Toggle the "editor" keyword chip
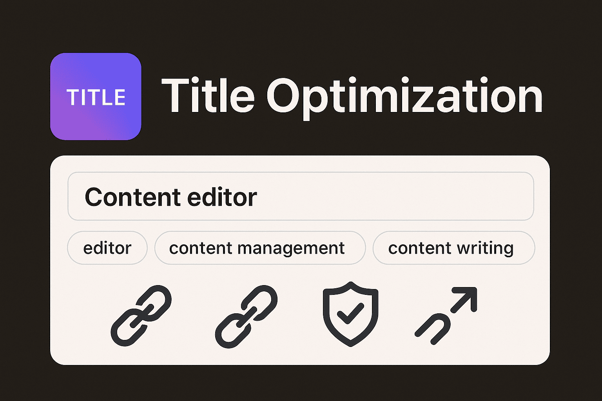This screenshot has height=401, width=602. [107, 248]
